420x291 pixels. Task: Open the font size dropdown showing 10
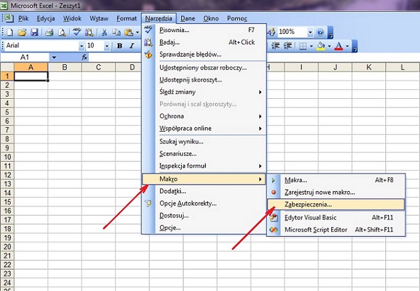click(x=107, y=46)
